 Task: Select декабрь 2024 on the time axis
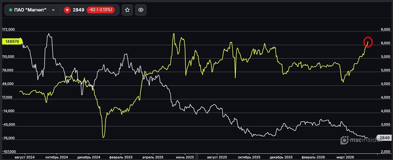[x=89, y=157]
